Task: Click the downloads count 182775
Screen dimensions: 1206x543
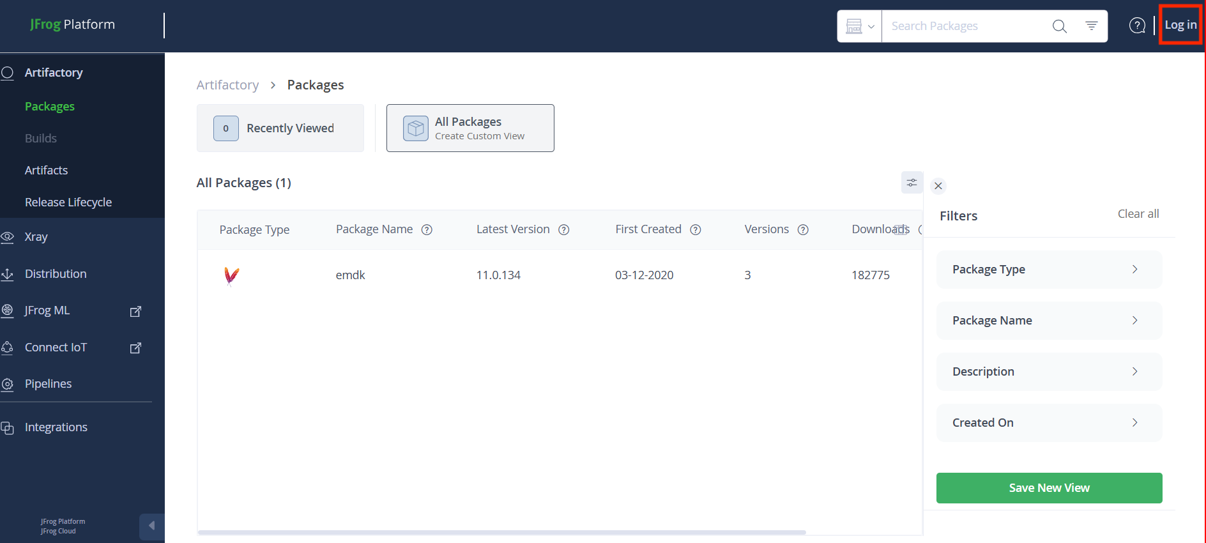Action: coord(871,275)
